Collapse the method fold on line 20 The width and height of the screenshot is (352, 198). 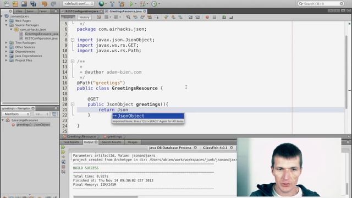73,105
